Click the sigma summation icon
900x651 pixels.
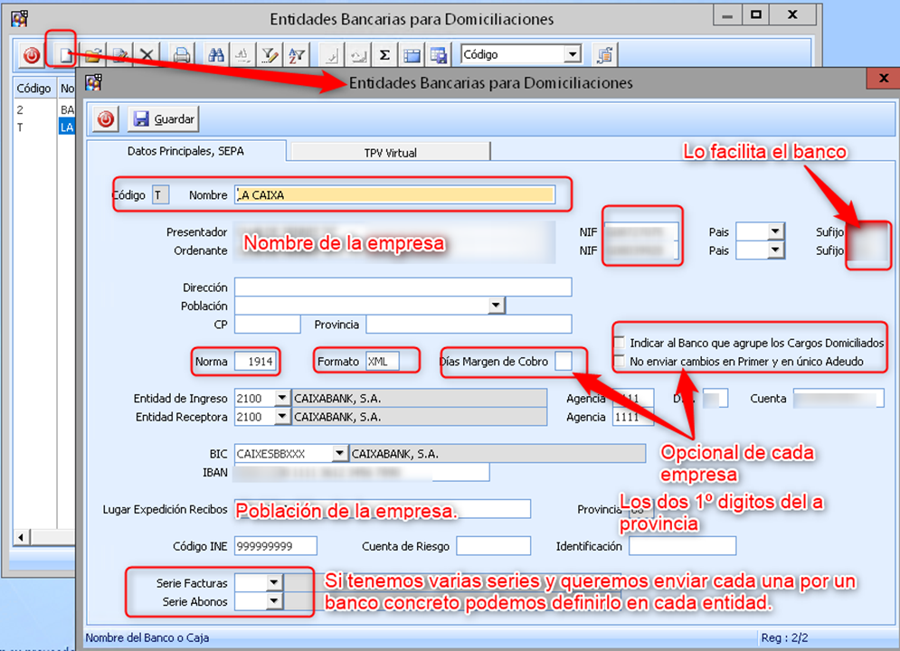(x=384, y=55)
